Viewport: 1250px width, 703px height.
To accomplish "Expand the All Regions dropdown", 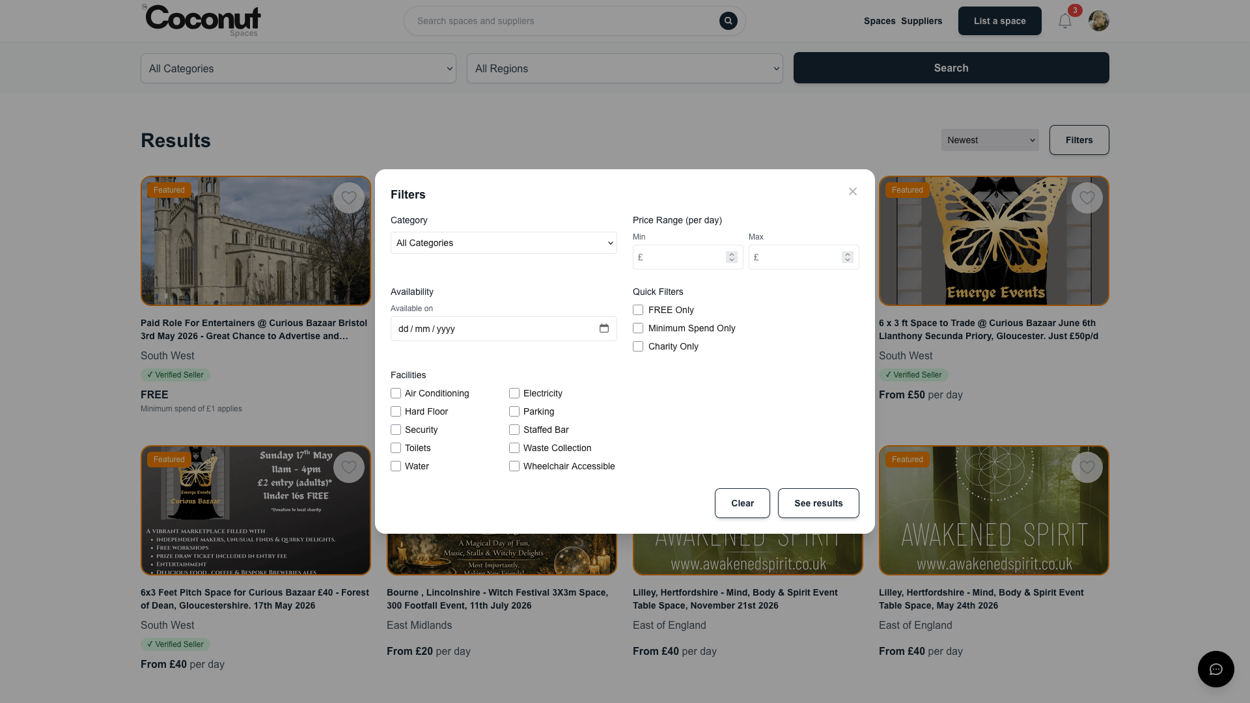I will tap(625, 68).
